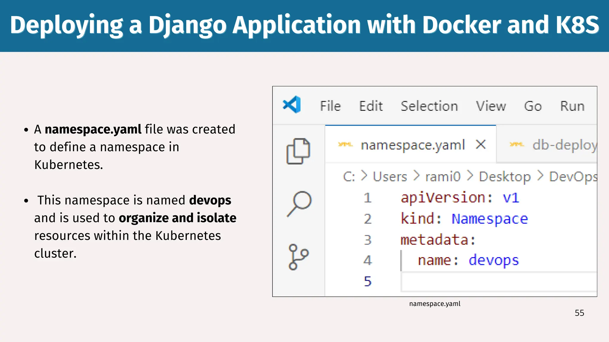609x342 pixels.
Task: Select the namespace.yaml editor tab
Action: click(x=412, y=145)
